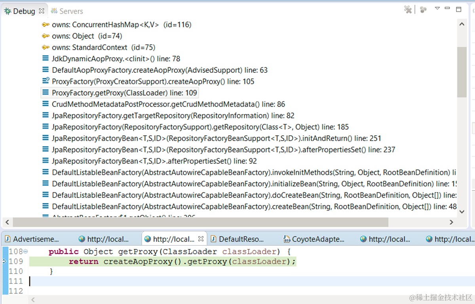Click the frame icon of DefaultAopProxyFactory.createAopProxy
This screenshot has height=304, width=475.
pos(46,70)
